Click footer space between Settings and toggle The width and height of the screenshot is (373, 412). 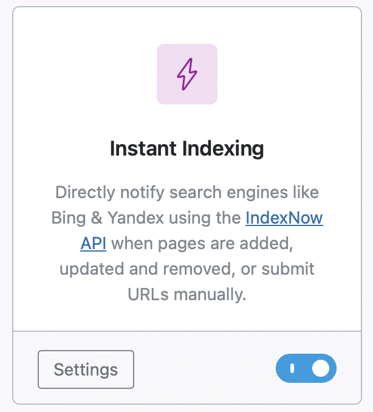tap(205, 369)
